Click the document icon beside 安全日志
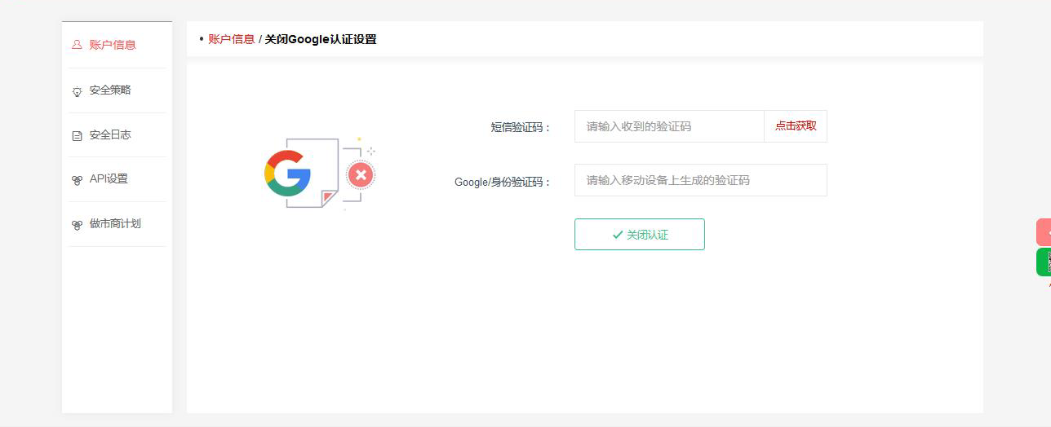 tap(77, 136)
